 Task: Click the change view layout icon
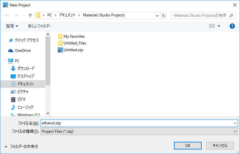(x=212, y=26)
